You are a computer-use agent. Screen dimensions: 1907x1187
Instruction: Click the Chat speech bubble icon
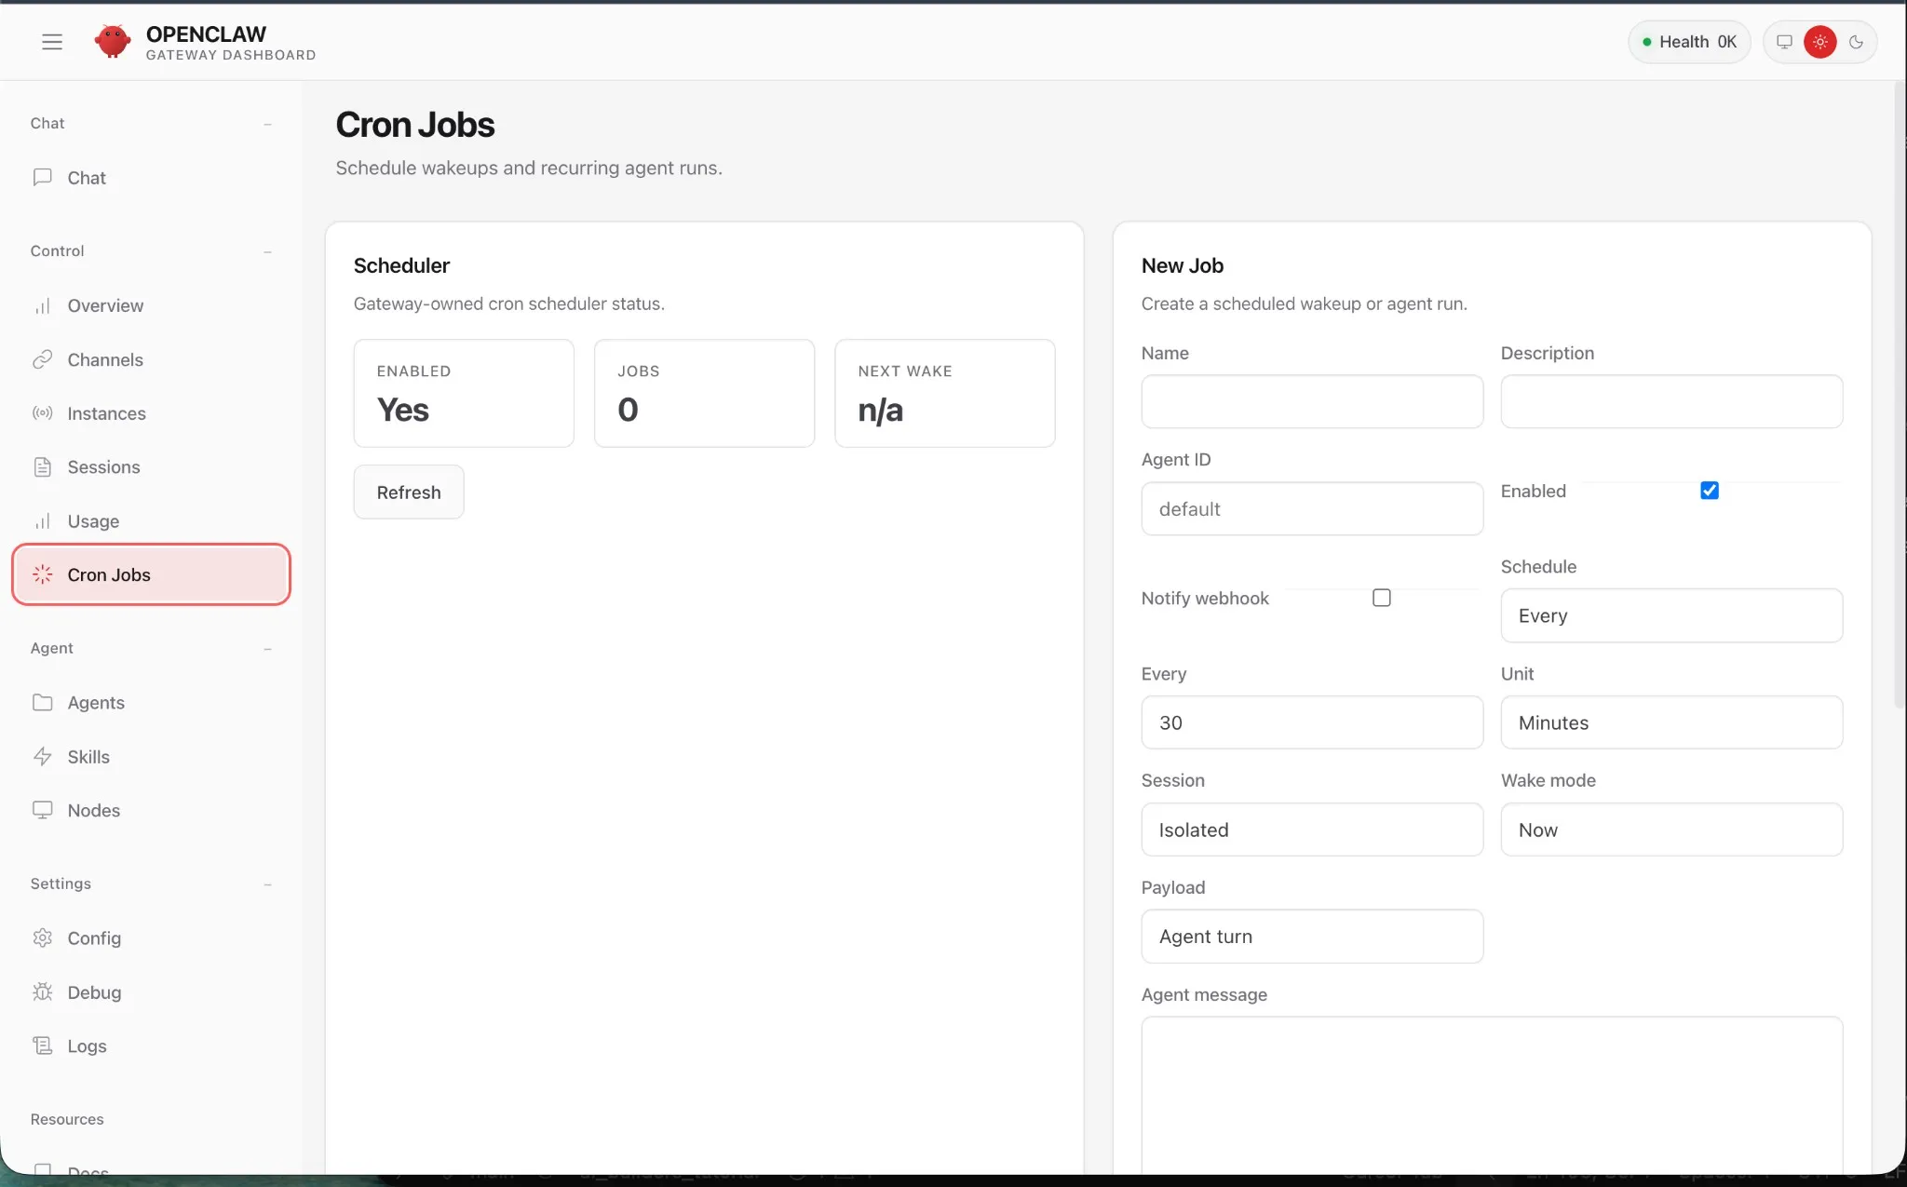[x=42, y=177]
